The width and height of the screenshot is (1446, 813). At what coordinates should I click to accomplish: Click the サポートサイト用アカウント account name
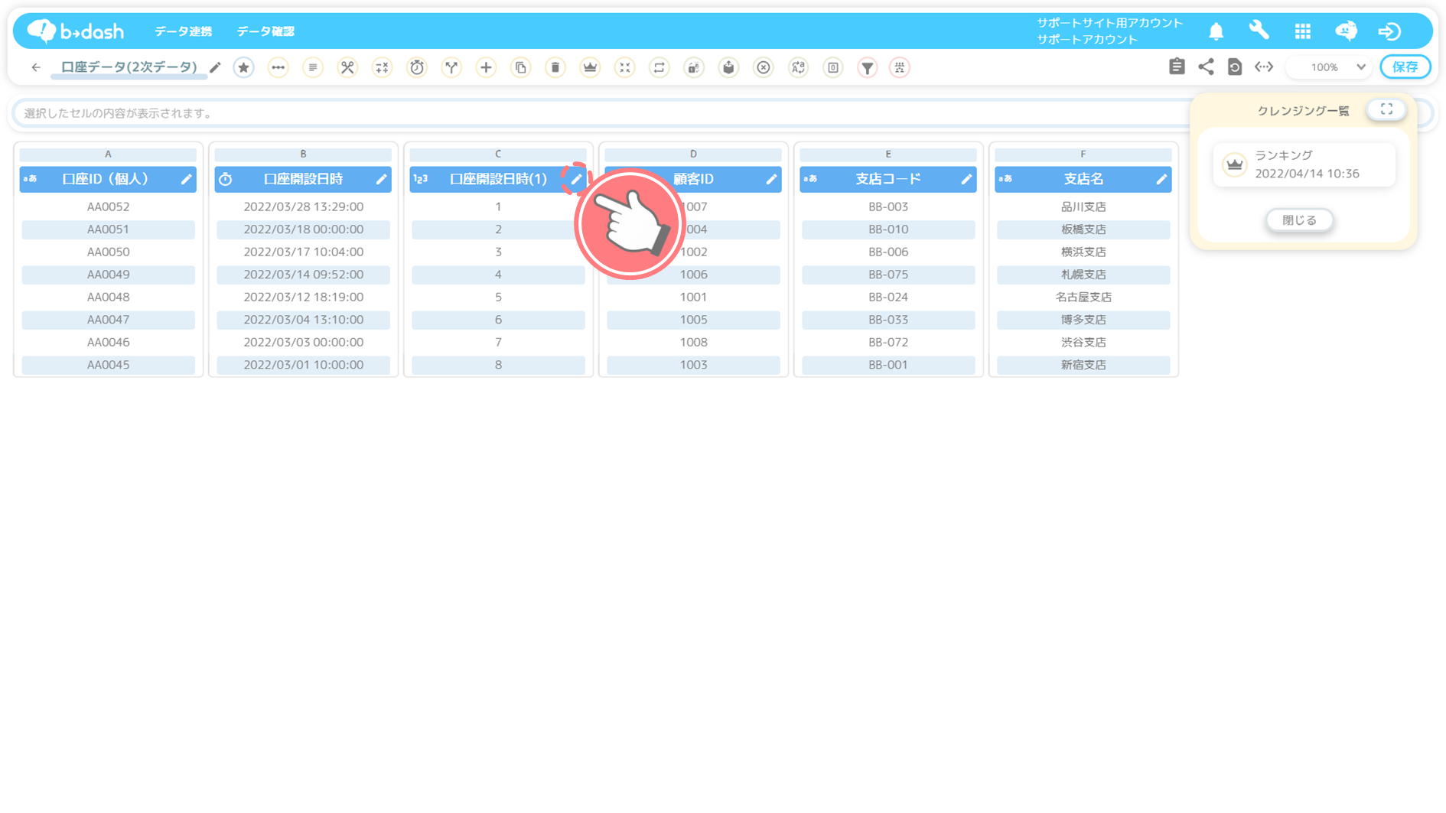point(1109,23)
